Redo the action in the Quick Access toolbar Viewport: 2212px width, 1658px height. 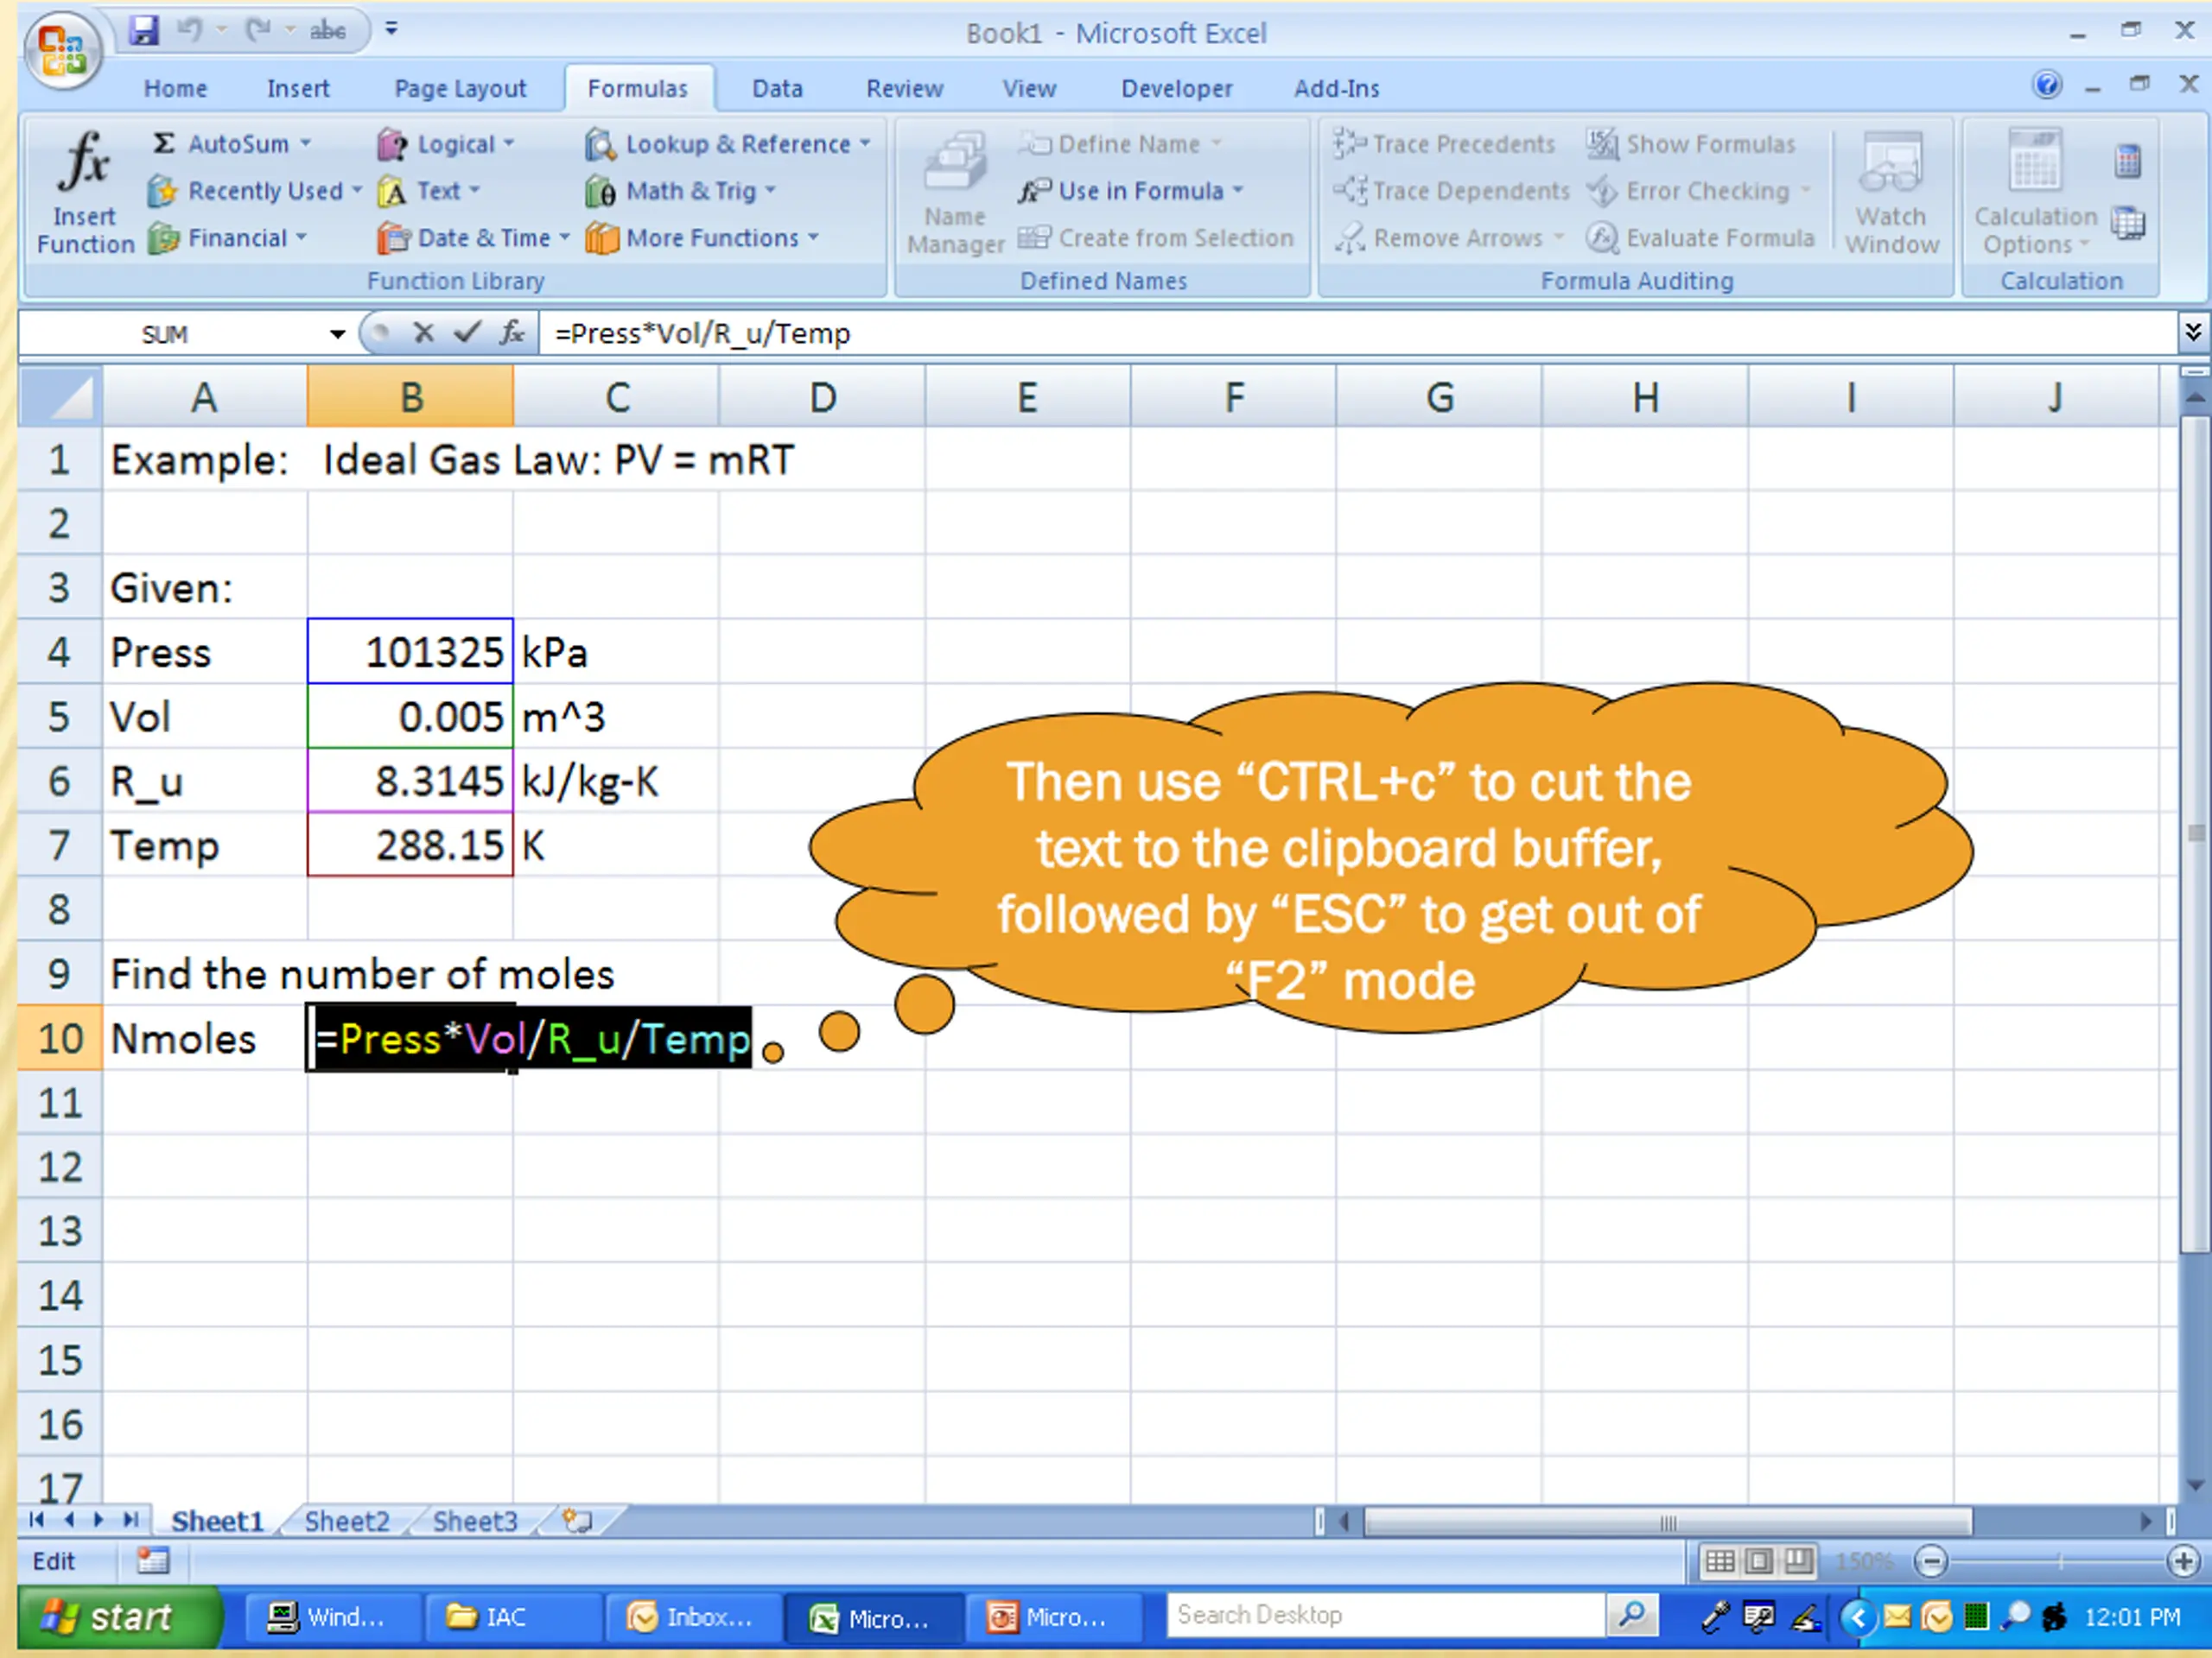(259, 30)
